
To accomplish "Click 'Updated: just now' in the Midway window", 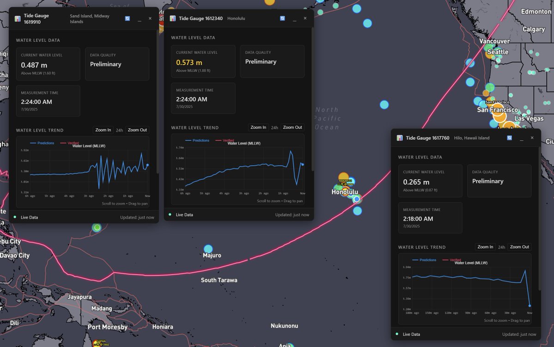I will pyautogui.click(x=138, y=217).
